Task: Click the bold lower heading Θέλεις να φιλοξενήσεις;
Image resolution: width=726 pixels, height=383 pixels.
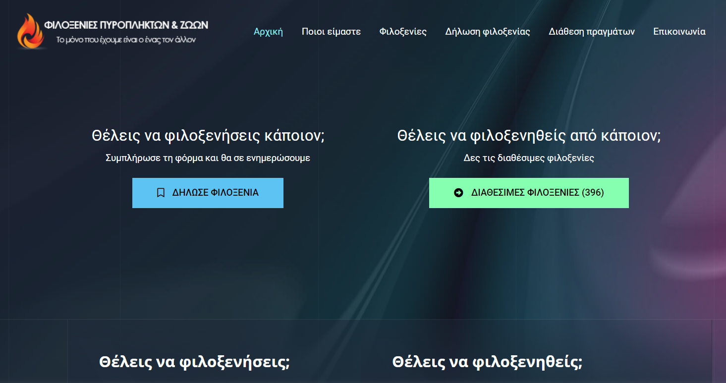Action: pyautogui.click(x=194, y=362)
